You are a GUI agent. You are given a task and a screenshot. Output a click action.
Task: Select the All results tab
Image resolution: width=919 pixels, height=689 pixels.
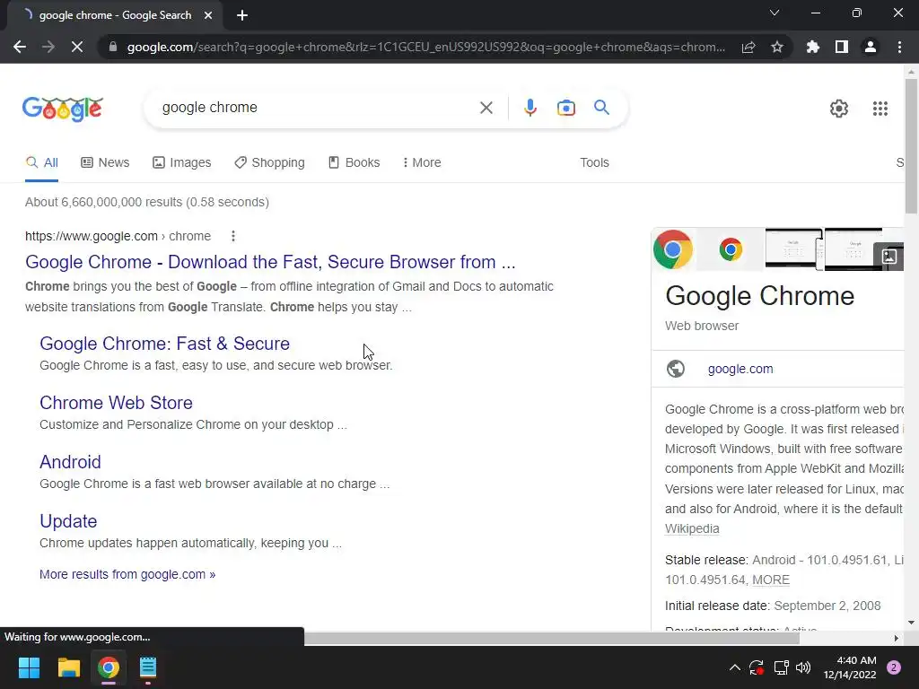(41, 163)
